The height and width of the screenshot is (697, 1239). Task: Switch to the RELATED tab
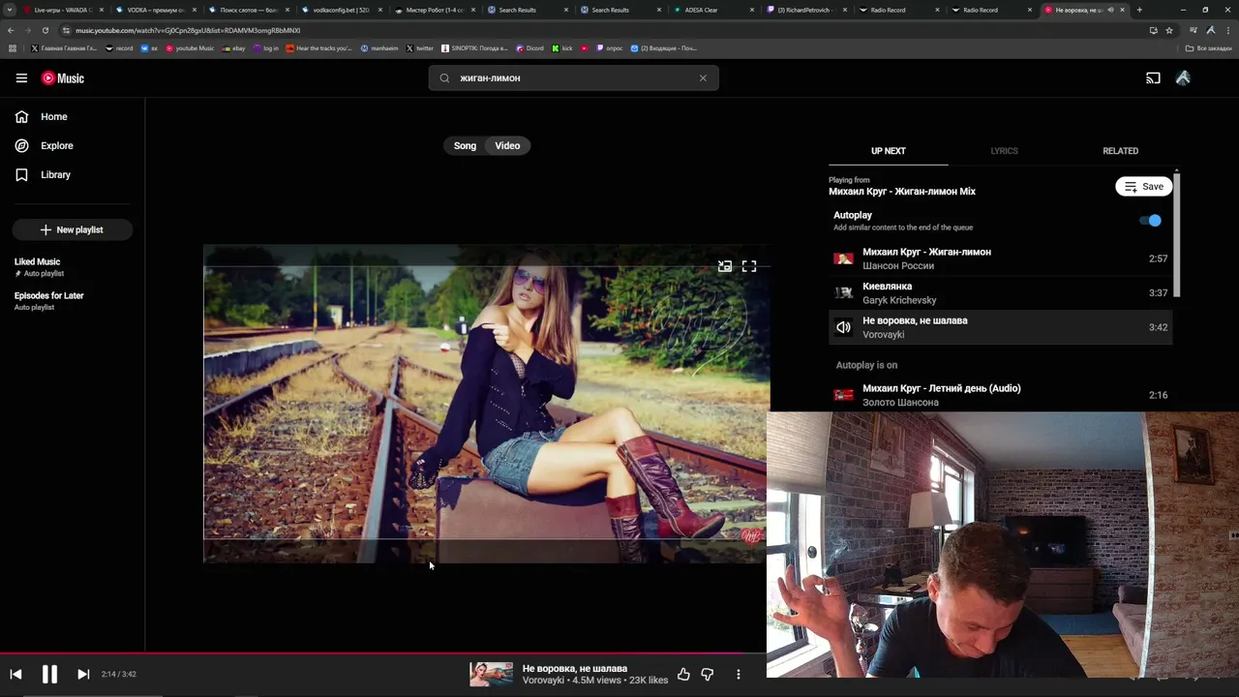click(x=1120, y=151)
